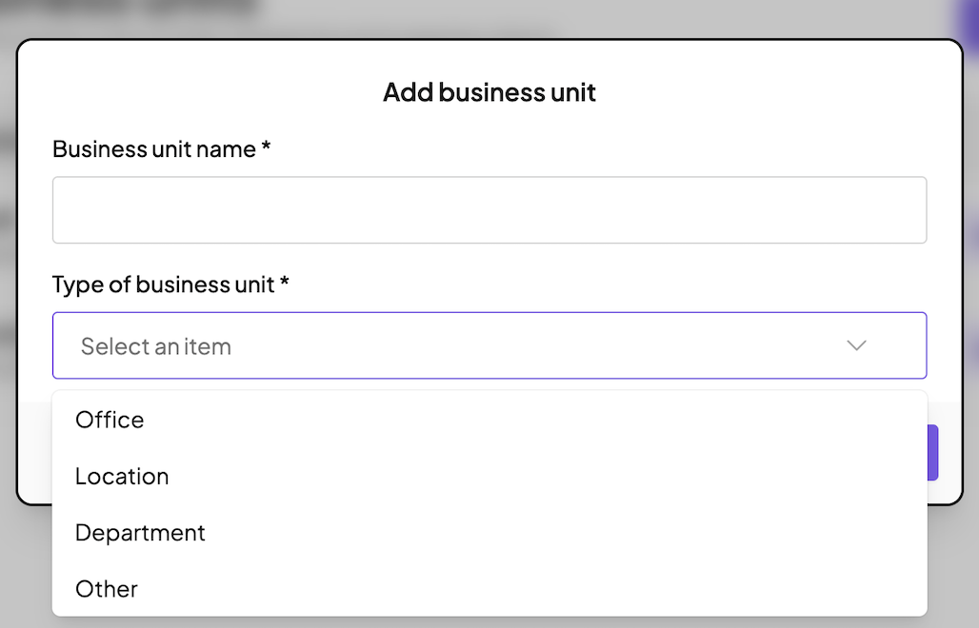Click the "Business unit name" label
979x628 pixels.
point(153,149)
